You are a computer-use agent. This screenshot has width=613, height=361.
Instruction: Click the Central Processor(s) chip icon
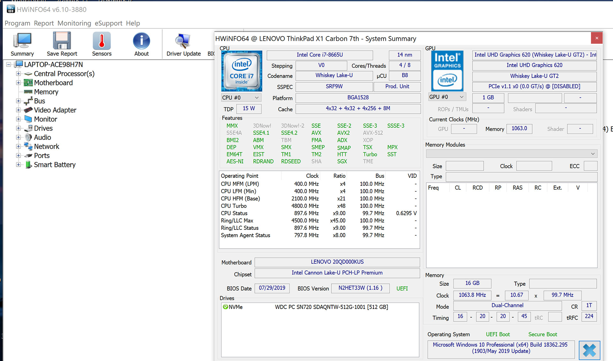(28, 74)
